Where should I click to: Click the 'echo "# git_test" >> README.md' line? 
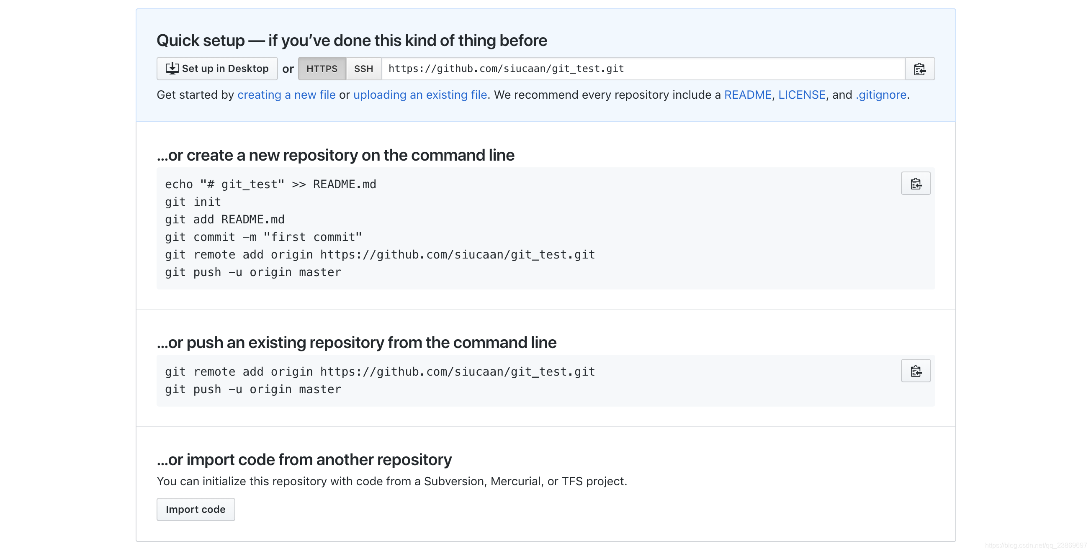point(270,184)
